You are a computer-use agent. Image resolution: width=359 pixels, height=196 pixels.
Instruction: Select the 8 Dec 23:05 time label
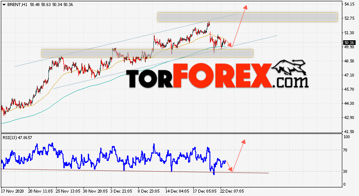point(149,191)
